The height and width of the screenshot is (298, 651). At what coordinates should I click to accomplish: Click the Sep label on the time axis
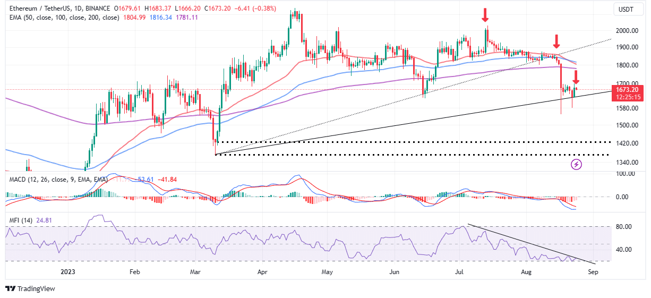(593, 271)
